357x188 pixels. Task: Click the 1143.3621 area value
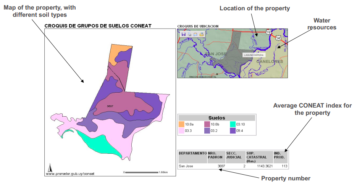click(265, 166)
